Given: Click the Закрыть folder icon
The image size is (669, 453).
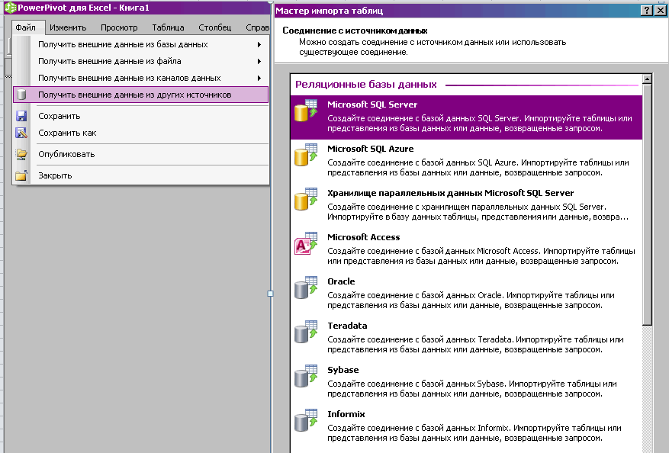Looking at the screenshot, I should point(21,175).
